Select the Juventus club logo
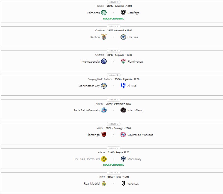This screenshot has width=223, height=194. tap(123, 183)
